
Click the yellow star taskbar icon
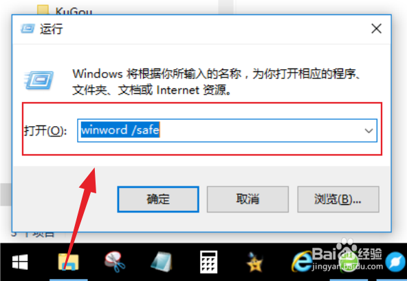click(254, 262)
